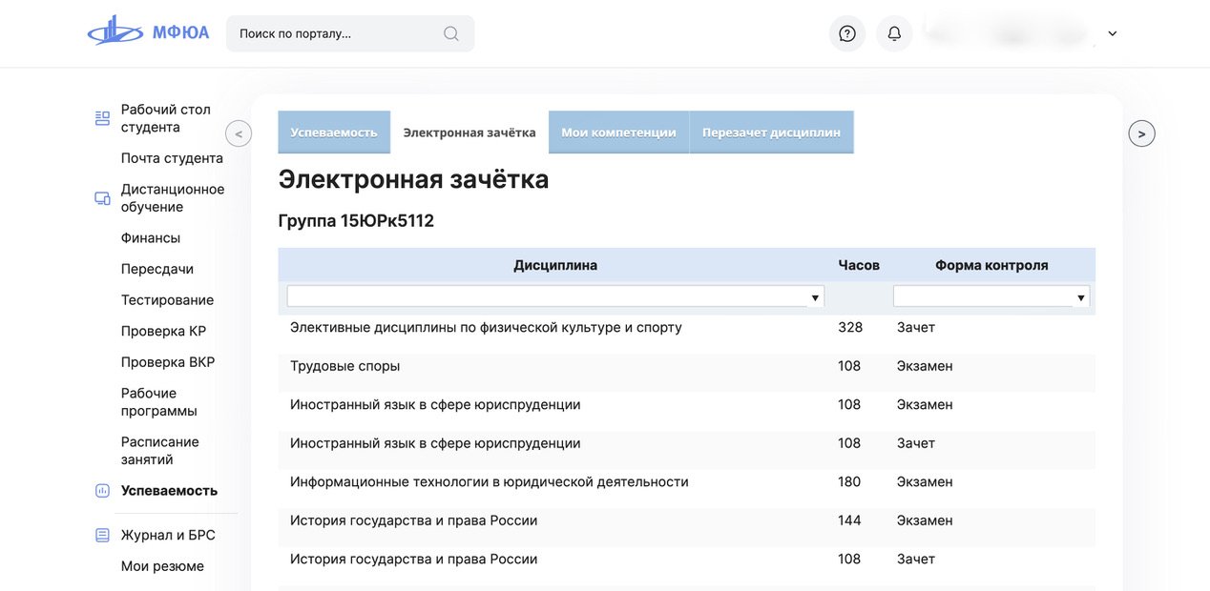Screen dimensions: 1210x591
Task: Click the Рабочий стол студента sidebar icon
Action: 102,118
